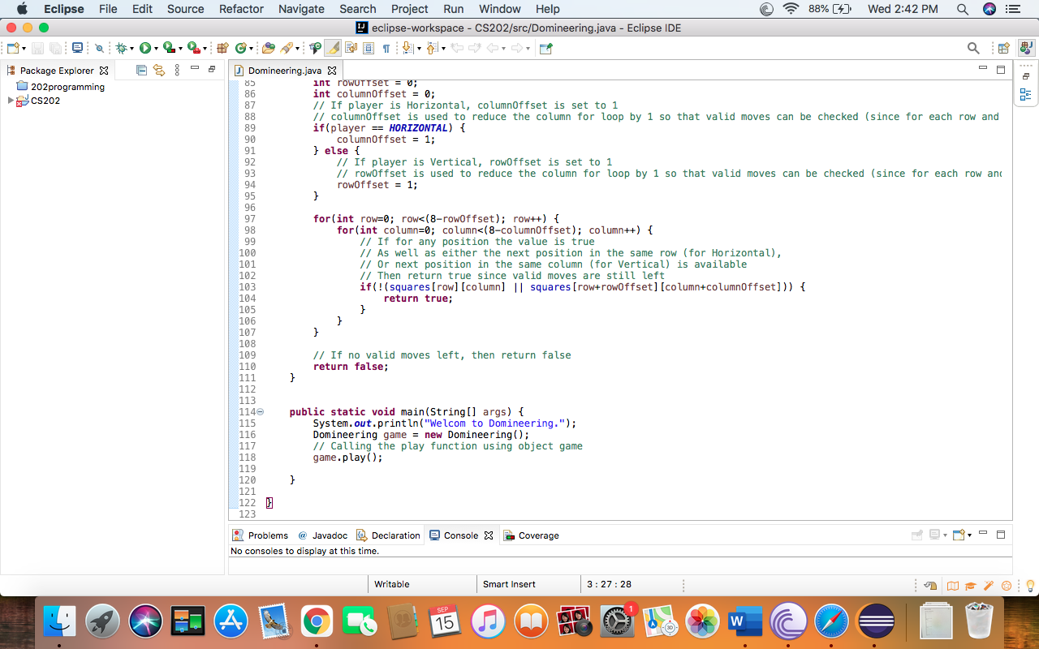Open the New file dropdown arrow in toolbar
The height and width of the screenshot is (649, 1039).
[x=24, y=49]
